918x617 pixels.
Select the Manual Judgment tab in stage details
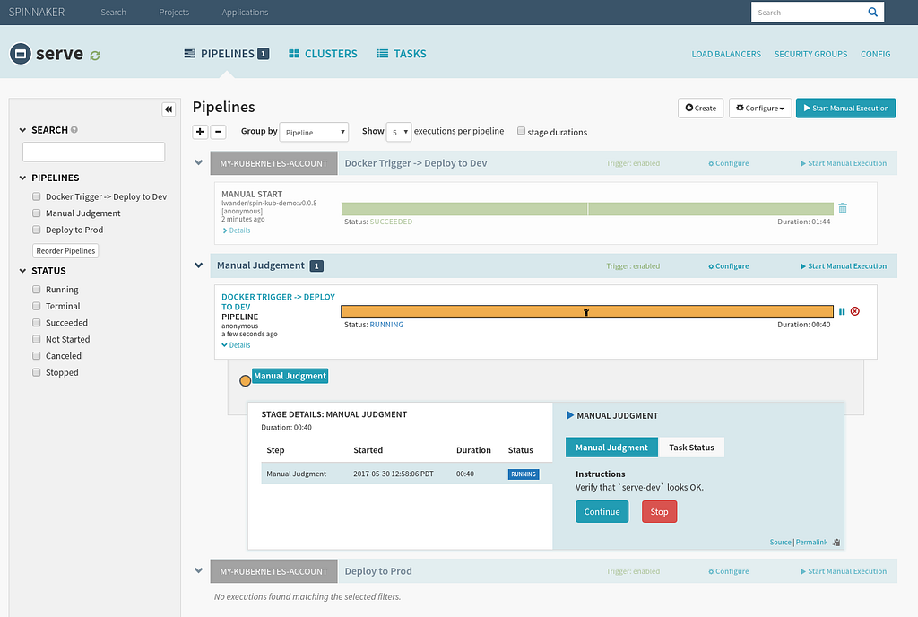click(611, 448)
